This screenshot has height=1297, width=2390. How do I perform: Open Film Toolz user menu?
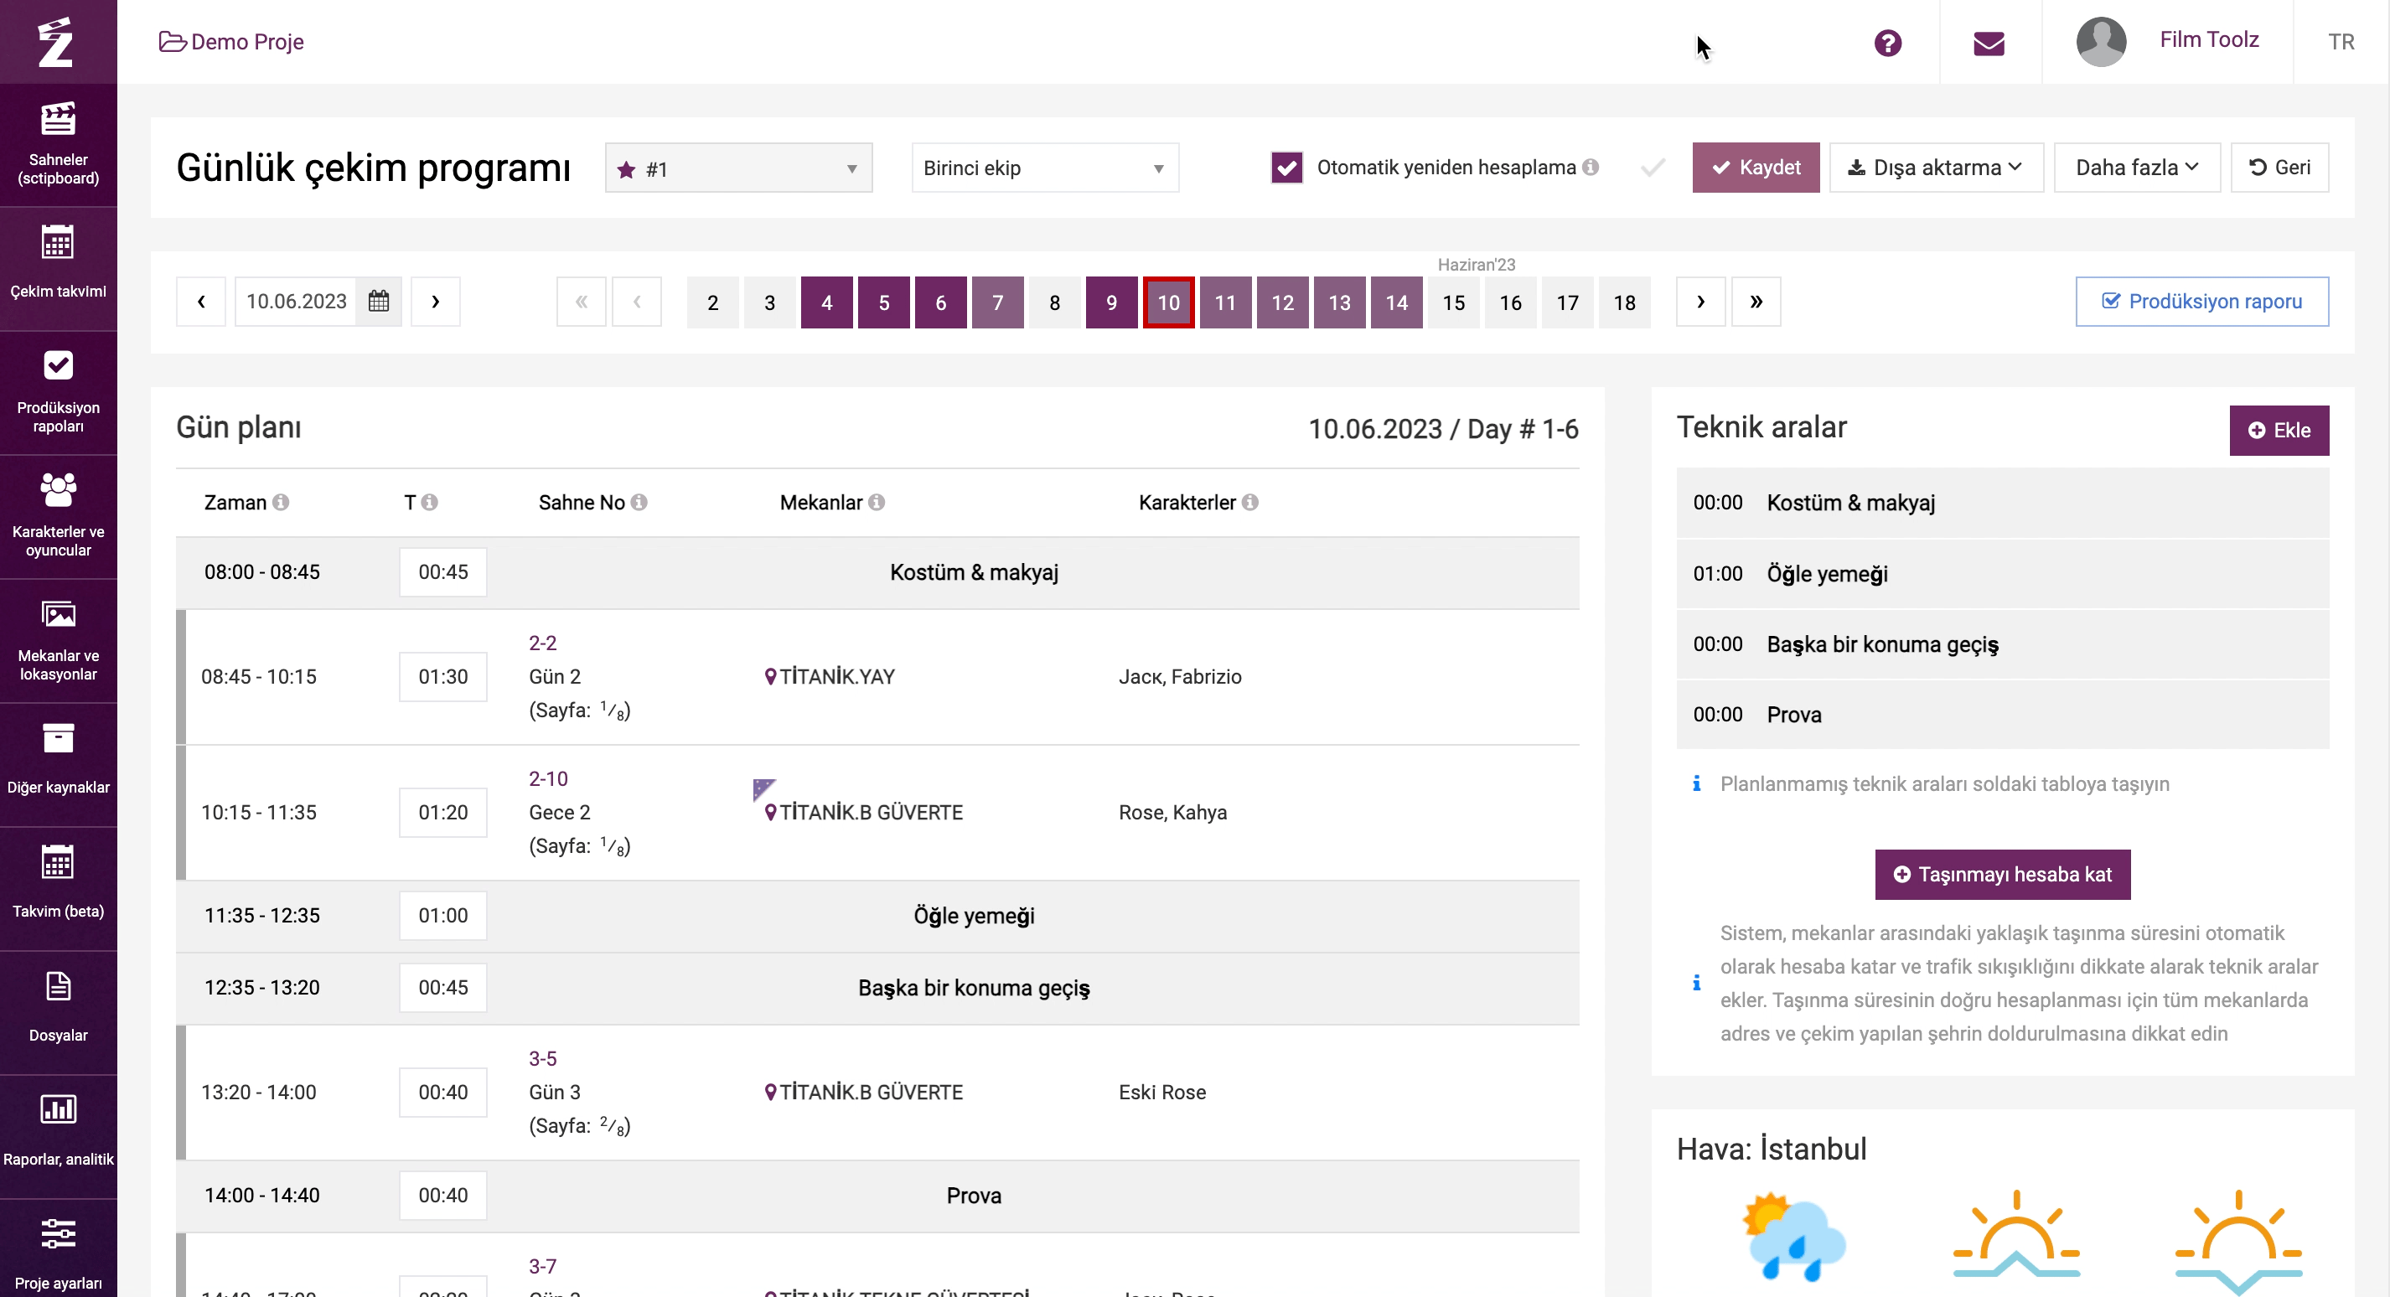pyautogui.click(x=2208, y=39)
